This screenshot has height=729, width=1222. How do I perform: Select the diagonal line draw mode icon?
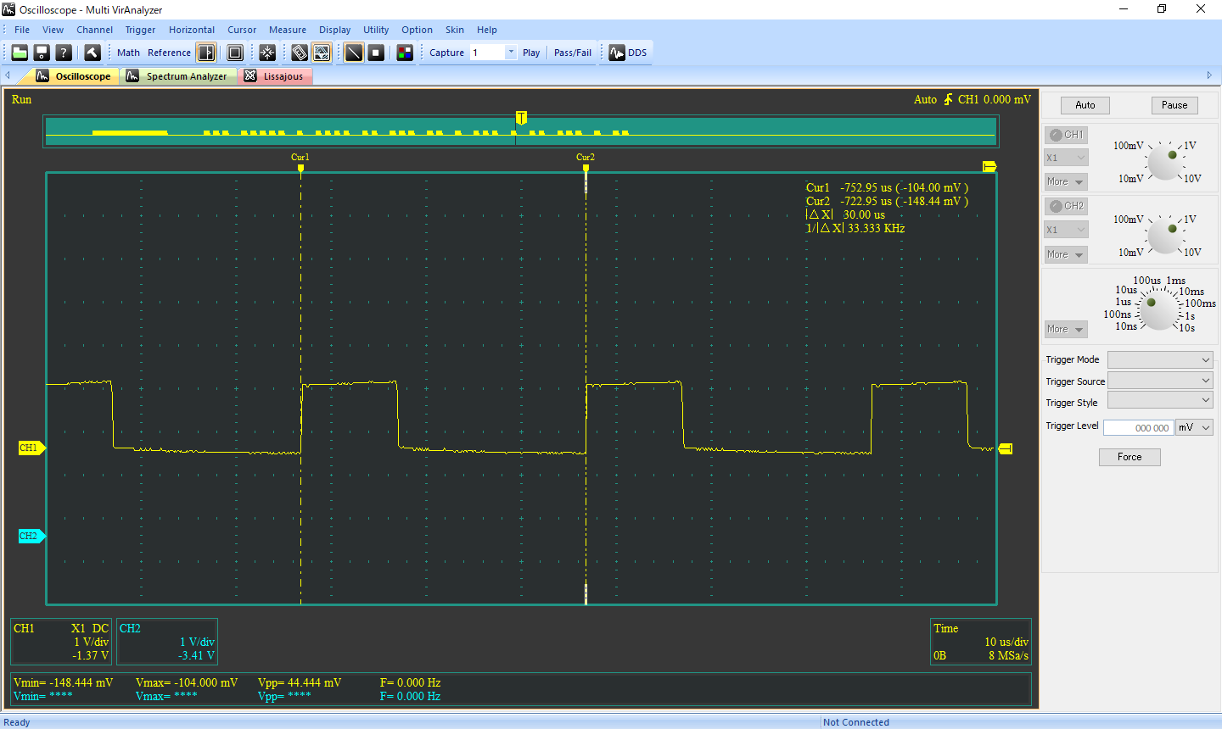(x=354, y=53)
